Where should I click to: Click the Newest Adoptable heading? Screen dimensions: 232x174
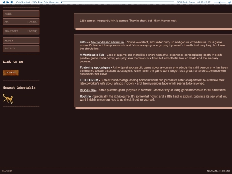pos(19,88)
